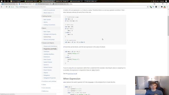Viewport: 169px width, 95px height.
Task: Open a new browser tab
Action: 71,4
